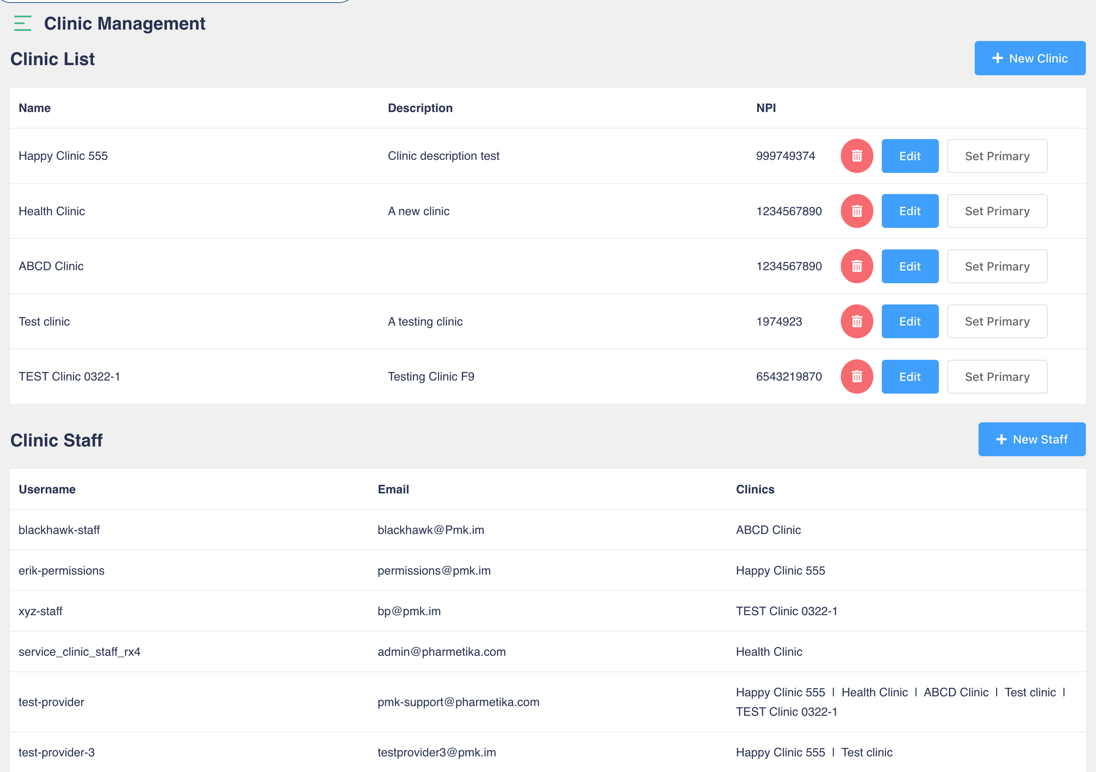Set Test clinic as primary

pos(997,321)
